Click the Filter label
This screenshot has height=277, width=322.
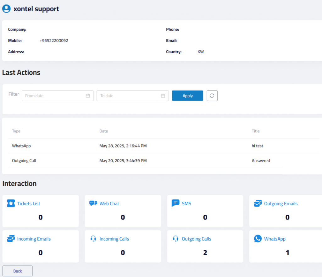click(14, 94)
